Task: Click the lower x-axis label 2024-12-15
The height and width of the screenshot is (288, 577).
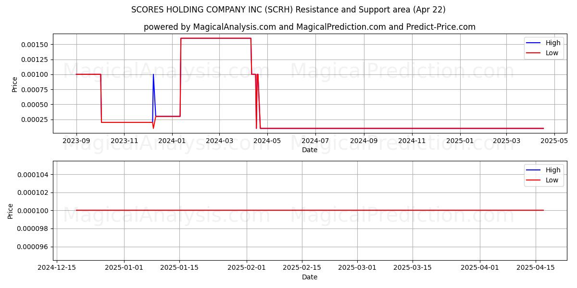Action: pyautogui.click(x=57, y=268)
